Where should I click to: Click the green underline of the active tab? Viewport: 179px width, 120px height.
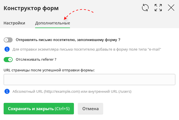(53, 28)
